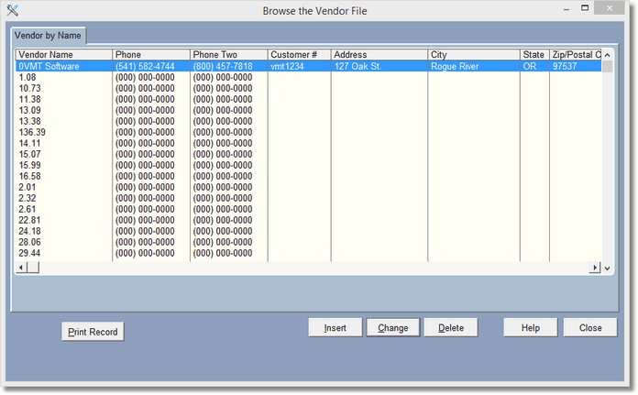Click the address 127 Oak St.
Image resolution: width=638 pixels, height=395 pixels.
pos(358,66)
